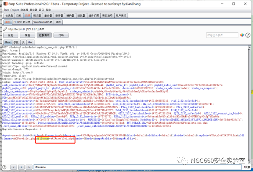Image resolution: width=253 pixels, height=172 pixels.
Task: Open the 测试器 menu in the menu bar
Action: tap(24, 10)
